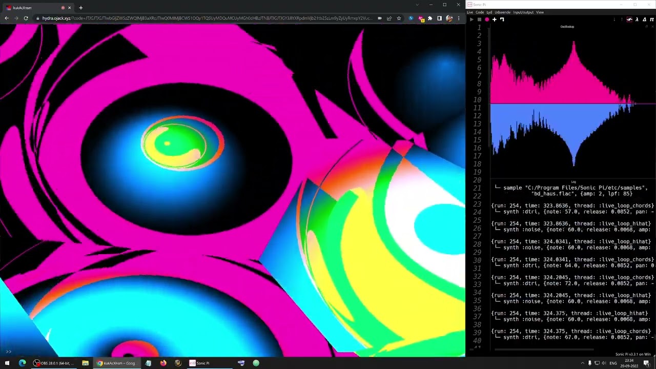The width and height of the screenshot is (656, 369).
Task: Open the Input/output menu in Sonic Pi
Action: (x=523, y=12)
